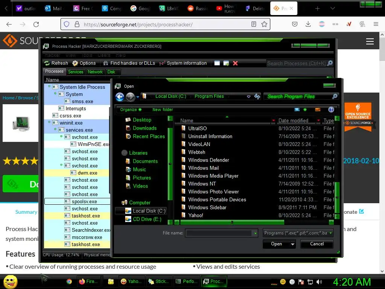385x289 pixels.
Task: Open System information graph icon
Action: tap(162, 63)
